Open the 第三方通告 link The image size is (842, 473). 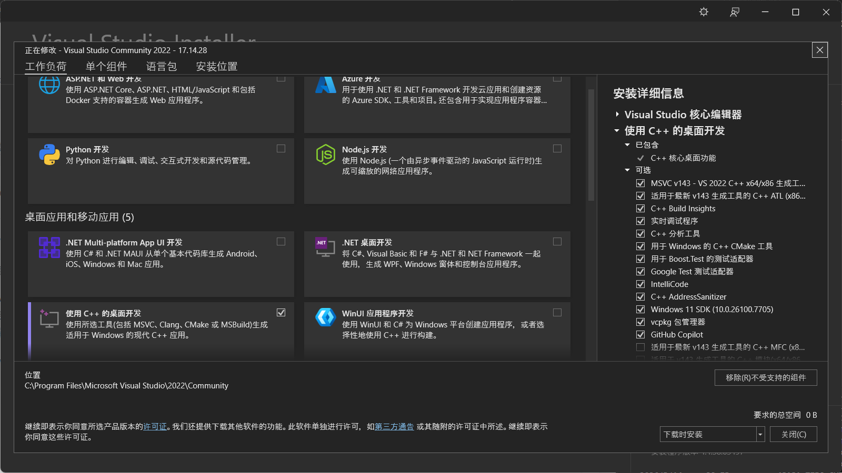tap(395, 427)
